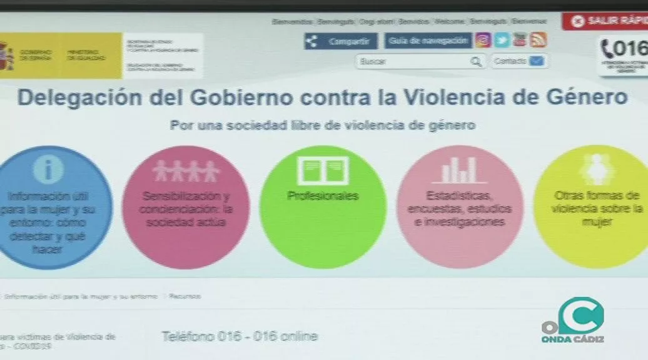This screenshot has height=360, width=648.
Task: Hit the red Salir rápido button
Action: pyautogui.click(x=605, y=21)
